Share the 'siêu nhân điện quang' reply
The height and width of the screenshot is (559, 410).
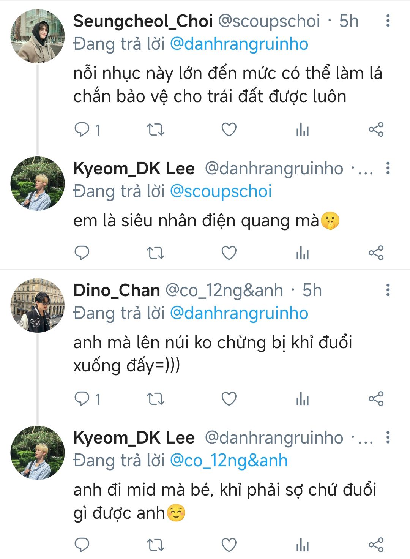point(376,253)
